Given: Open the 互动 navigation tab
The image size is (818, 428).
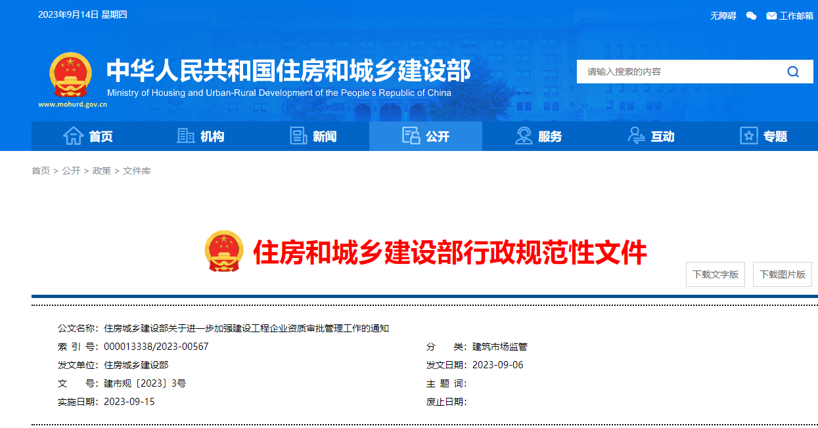Looking at the screenshot, I should click(651, 136).
